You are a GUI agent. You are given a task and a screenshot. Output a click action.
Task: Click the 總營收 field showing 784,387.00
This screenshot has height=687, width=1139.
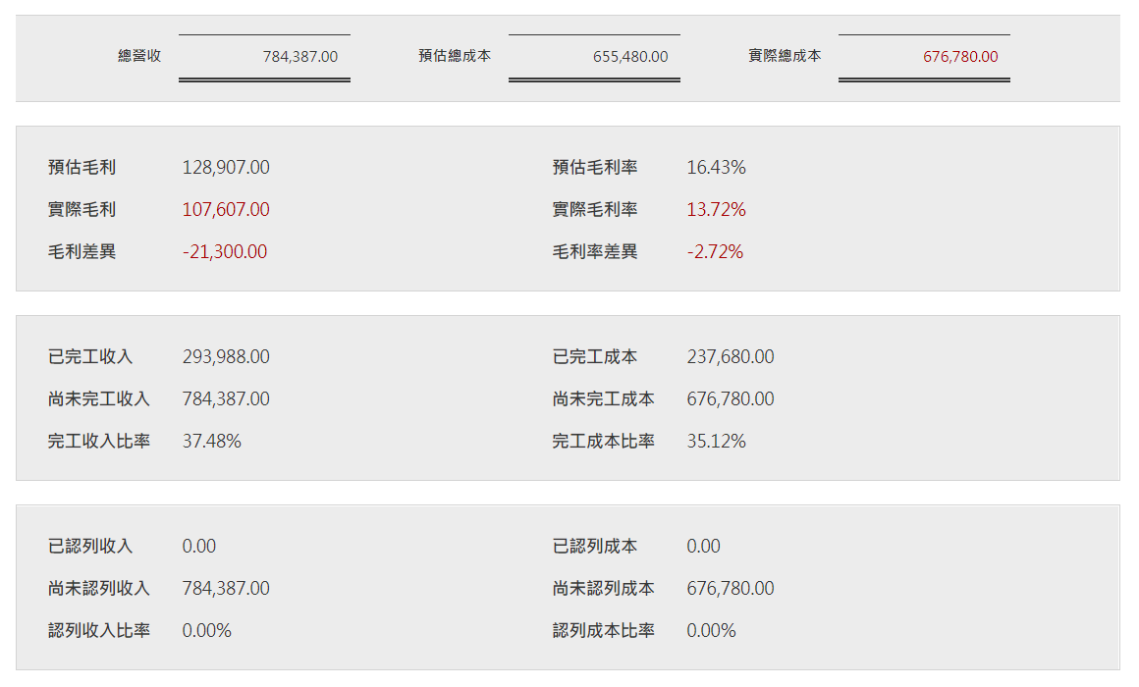coord(265,57)
